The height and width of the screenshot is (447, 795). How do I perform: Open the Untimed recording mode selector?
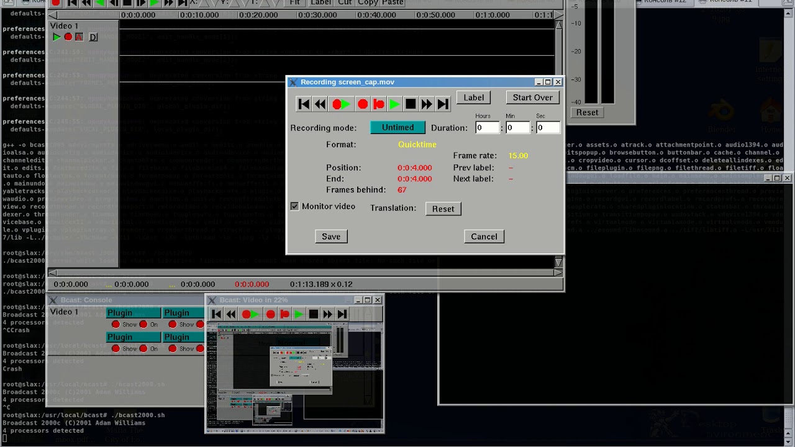tap(397, 127)
